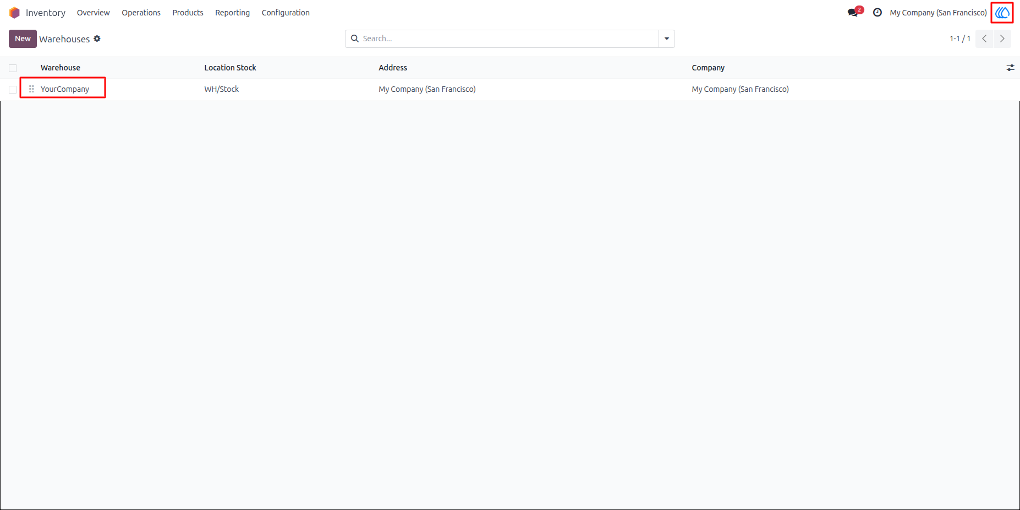This screenshot has height=510, width=1020.
Task: Open the optional columns adjust icon
Action: (1010, 68)
